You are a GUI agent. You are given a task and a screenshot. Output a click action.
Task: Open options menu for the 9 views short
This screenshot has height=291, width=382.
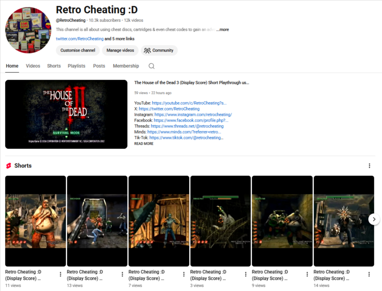pyautogui.click(x=307, y=274)
